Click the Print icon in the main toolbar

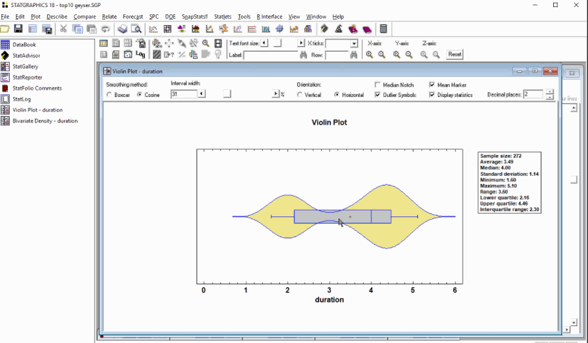(x=122, y=29)
